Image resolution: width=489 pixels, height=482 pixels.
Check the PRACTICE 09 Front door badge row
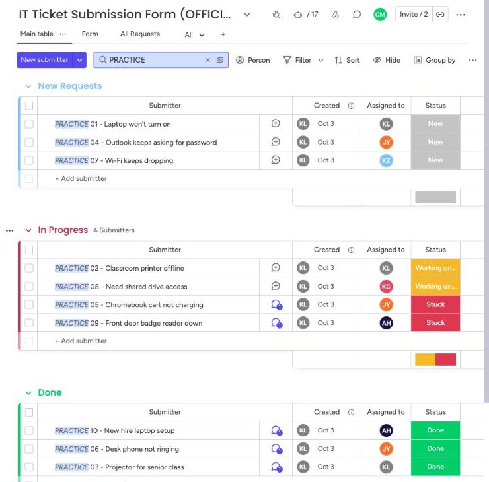click(x=29, y=323)
